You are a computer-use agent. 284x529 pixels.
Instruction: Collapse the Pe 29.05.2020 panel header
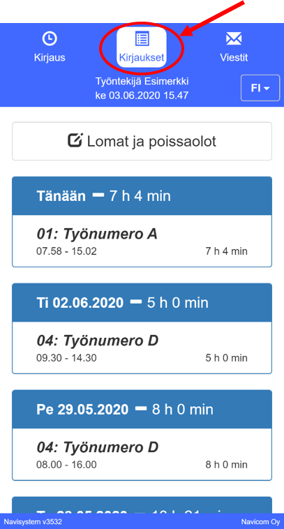coord(142,409)
